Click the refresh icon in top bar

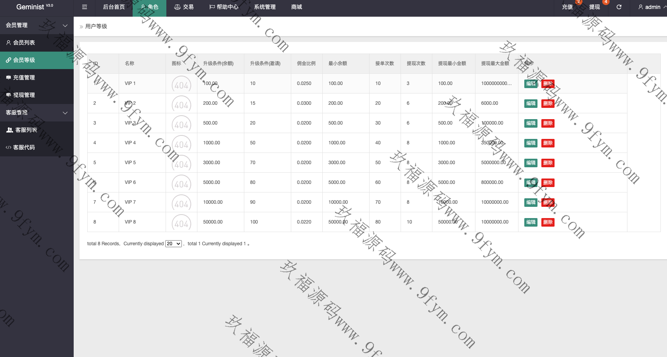(619, 7)
